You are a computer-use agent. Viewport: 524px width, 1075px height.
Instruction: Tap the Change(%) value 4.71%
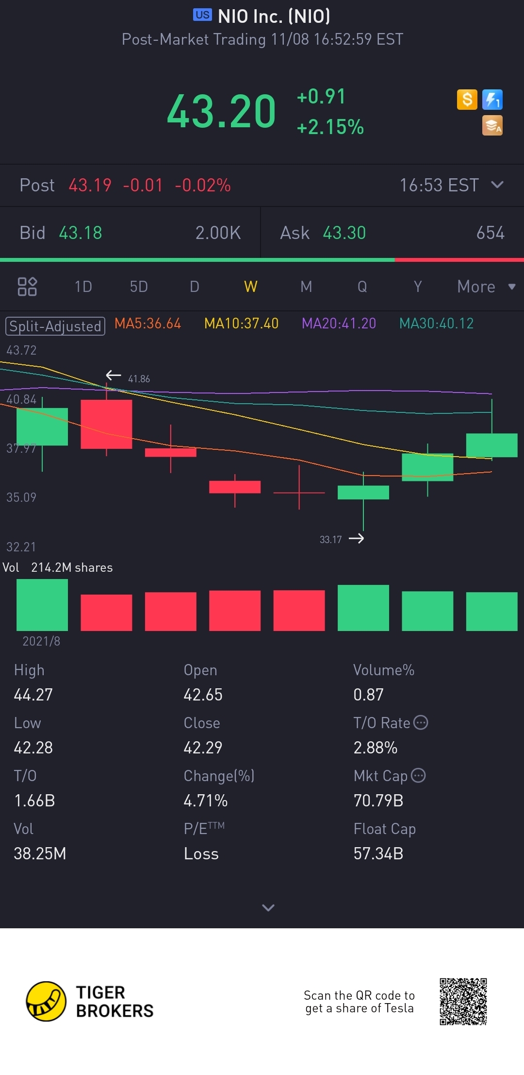point(206,801)
